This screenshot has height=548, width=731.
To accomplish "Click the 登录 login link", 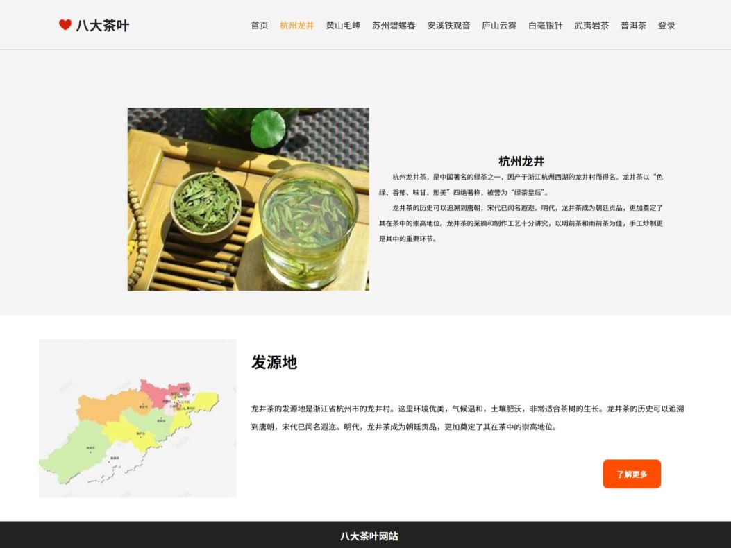I will [x=666, y=25].
